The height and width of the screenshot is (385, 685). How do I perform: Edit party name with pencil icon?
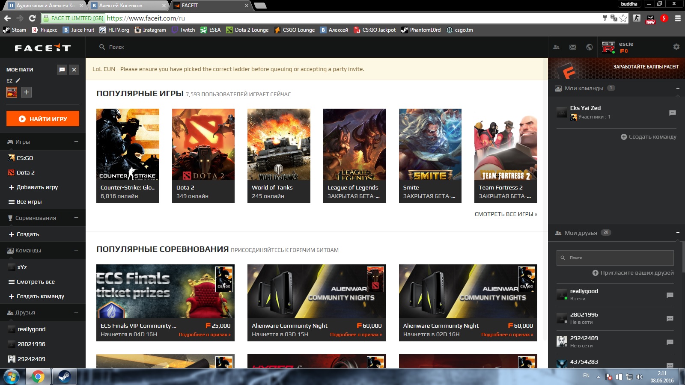coord(18,80)
